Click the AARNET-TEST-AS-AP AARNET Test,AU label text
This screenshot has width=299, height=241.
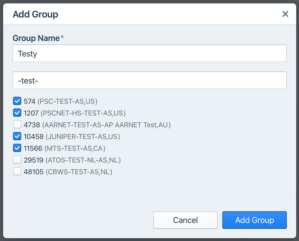(x=106, y=125)
